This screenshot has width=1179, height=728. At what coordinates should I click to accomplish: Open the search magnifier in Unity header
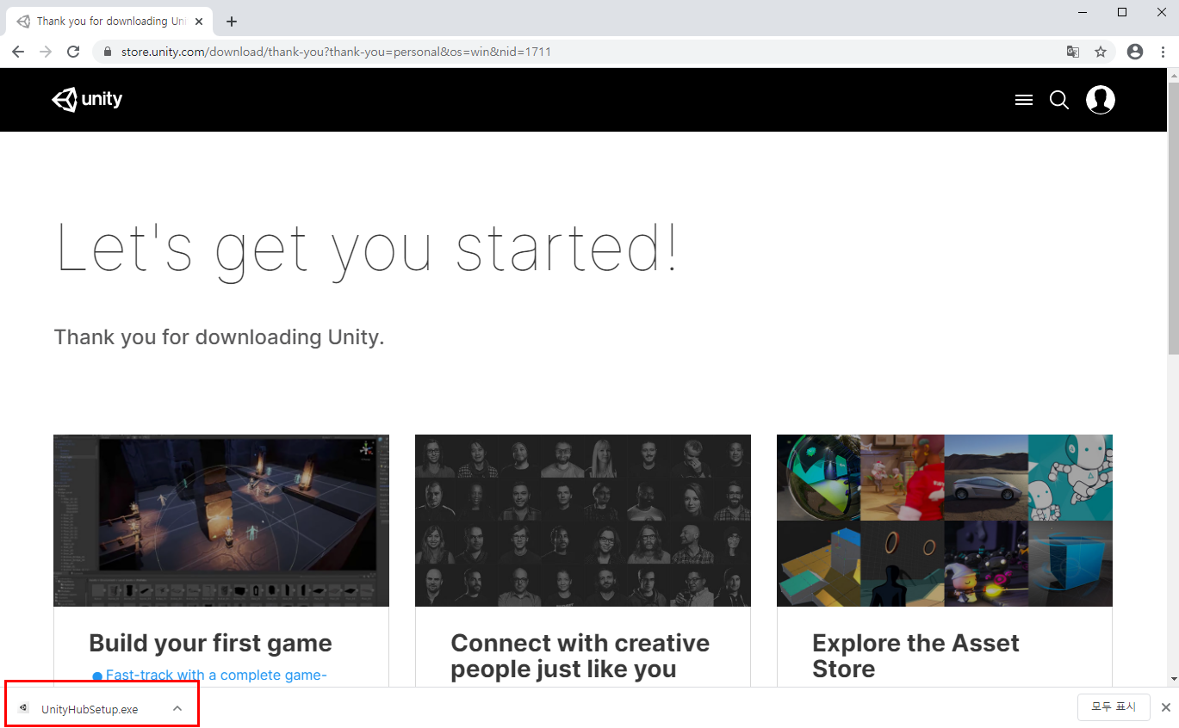pyautogui.click(x=1059, y=101)
